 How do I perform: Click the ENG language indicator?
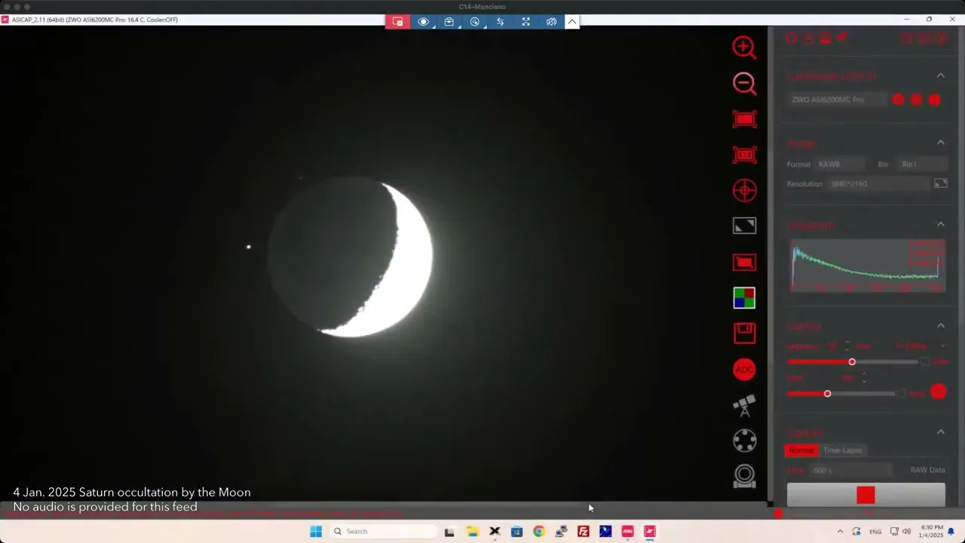pyautogui.click(x=875, y=531)
